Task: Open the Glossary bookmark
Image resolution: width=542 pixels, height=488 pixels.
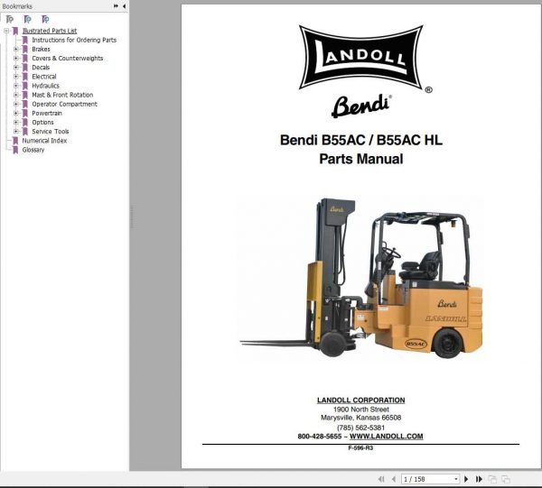Action: tap(33, 150)
